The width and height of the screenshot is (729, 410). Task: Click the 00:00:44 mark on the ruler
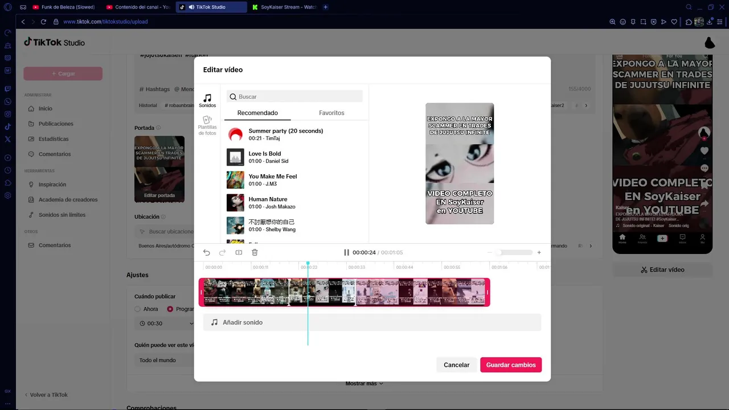pos(404,267)
